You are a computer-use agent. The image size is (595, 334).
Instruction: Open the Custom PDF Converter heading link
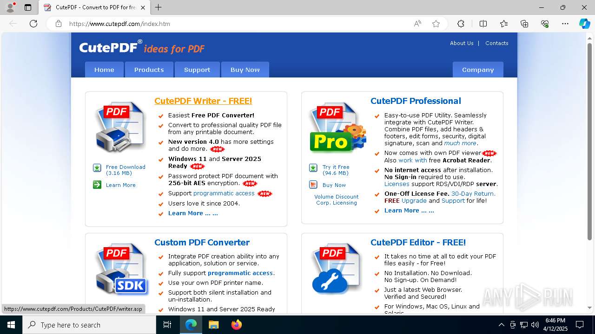pos(202,242)
